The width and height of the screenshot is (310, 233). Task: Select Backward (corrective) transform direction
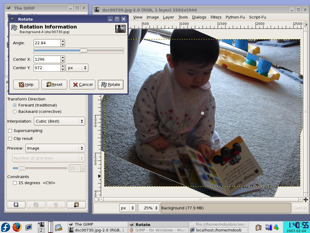pyautogui.click(x=15, y=112)
